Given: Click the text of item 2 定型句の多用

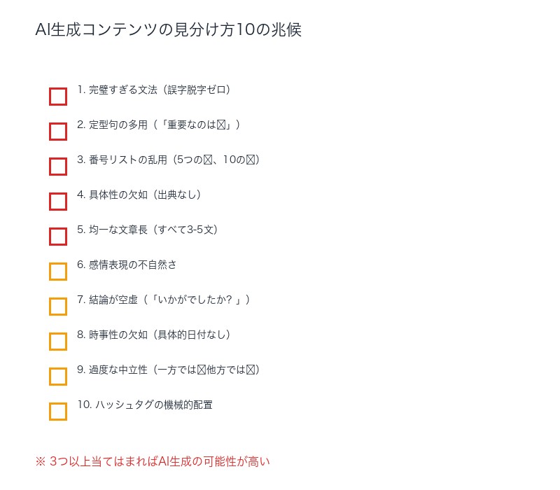Looking at the screenshot, I should pyautogui.click(x=159, y=125).
